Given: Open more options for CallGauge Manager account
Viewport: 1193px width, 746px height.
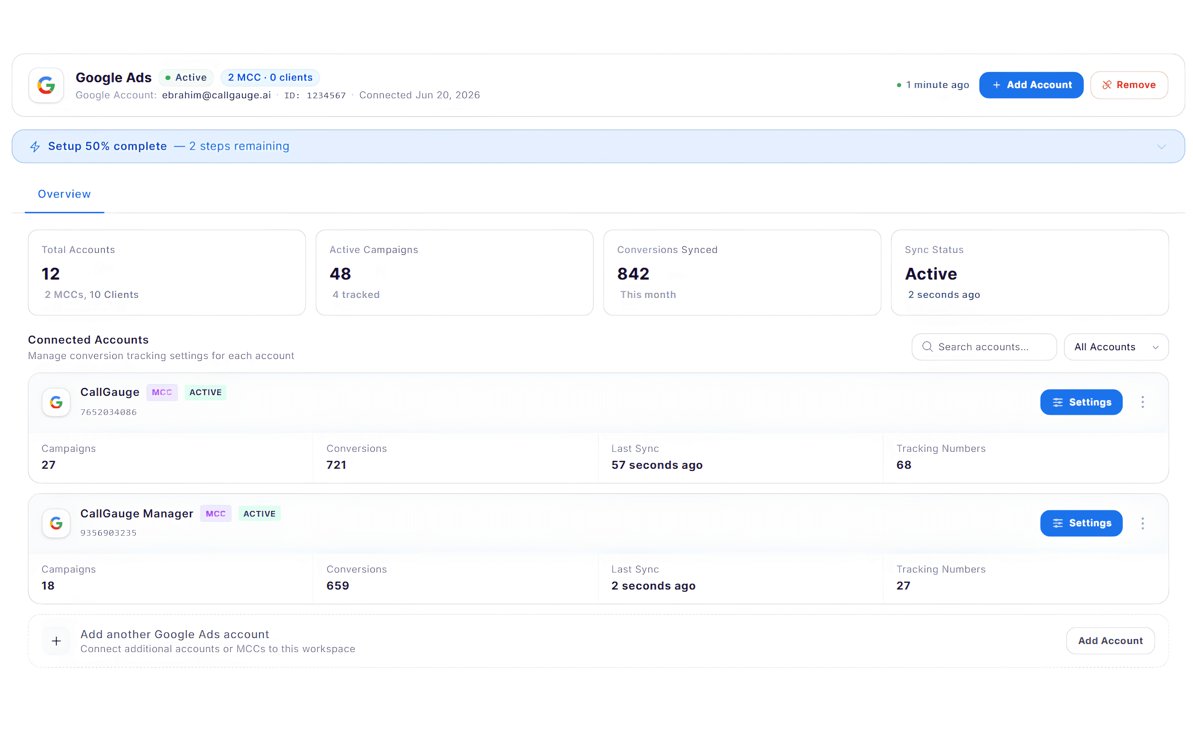Looking at the screenshot, I should (x=1142, y=523).
